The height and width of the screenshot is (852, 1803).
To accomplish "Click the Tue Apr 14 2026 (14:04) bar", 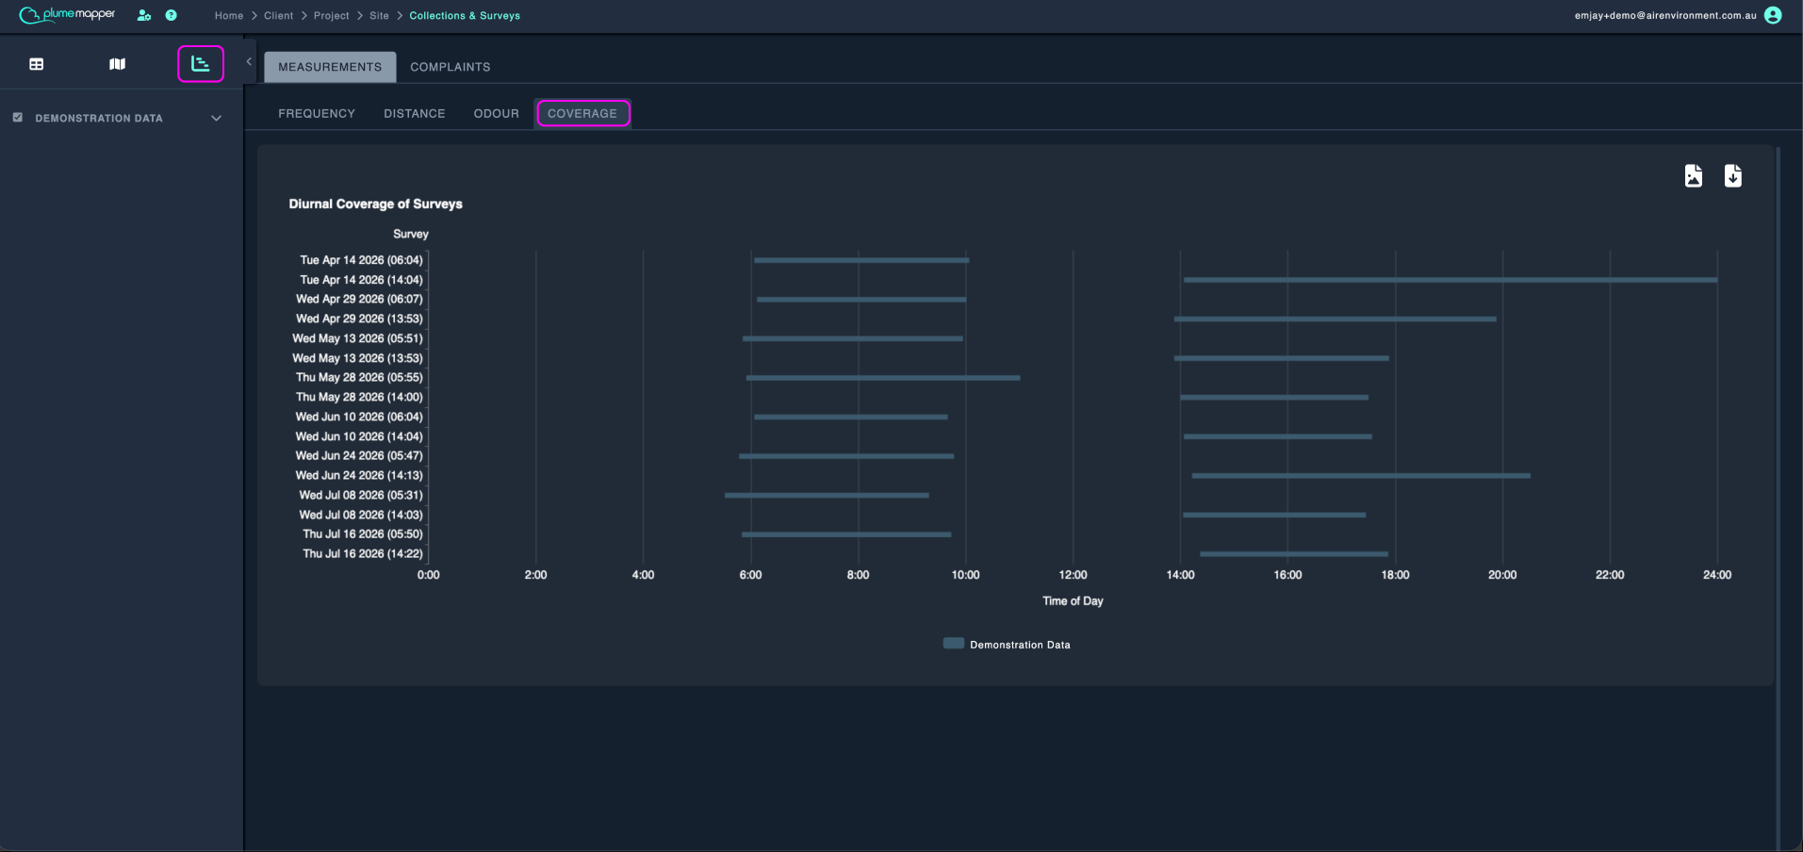I will [1451, 280].
